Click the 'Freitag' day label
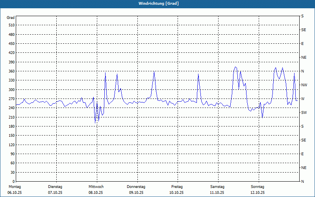 (177, 187)
